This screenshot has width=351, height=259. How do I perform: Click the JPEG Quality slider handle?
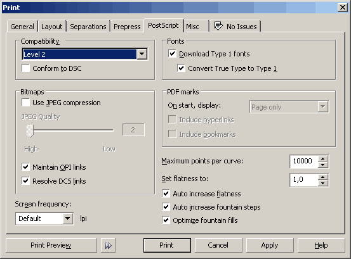point(30,131)
